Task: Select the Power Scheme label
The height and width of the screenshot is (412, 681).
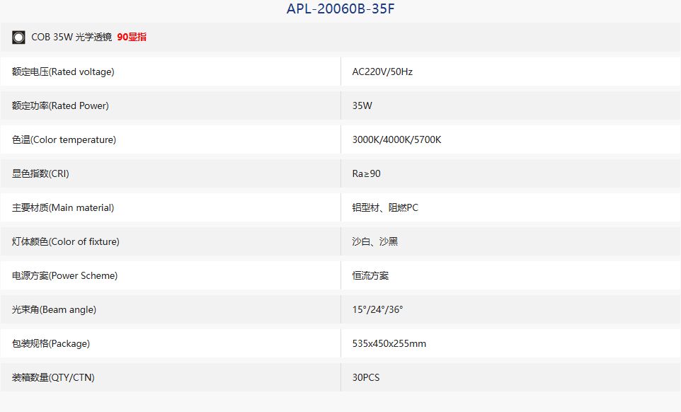Action: pos(64,275)
